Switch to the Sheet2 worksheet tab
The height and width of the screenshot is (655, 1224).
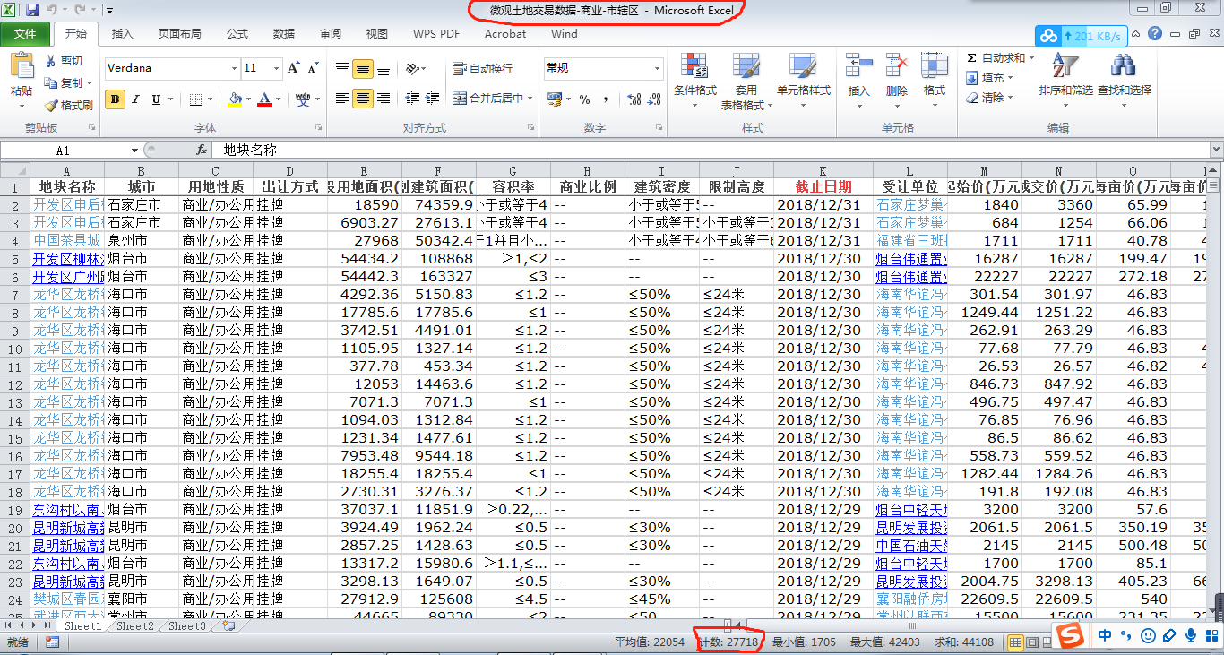pos(134,626)
